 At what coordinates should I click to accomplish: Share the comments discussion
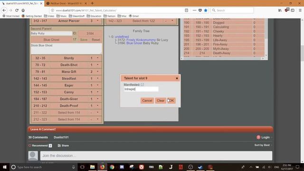click(63, 145)
